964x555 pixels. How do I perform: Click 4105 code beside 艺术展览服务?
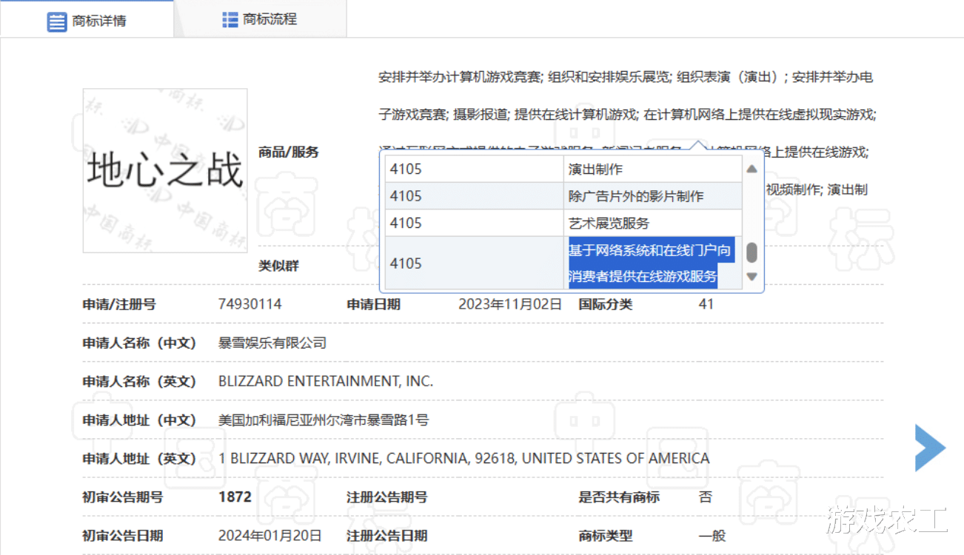tap(406, 223)
